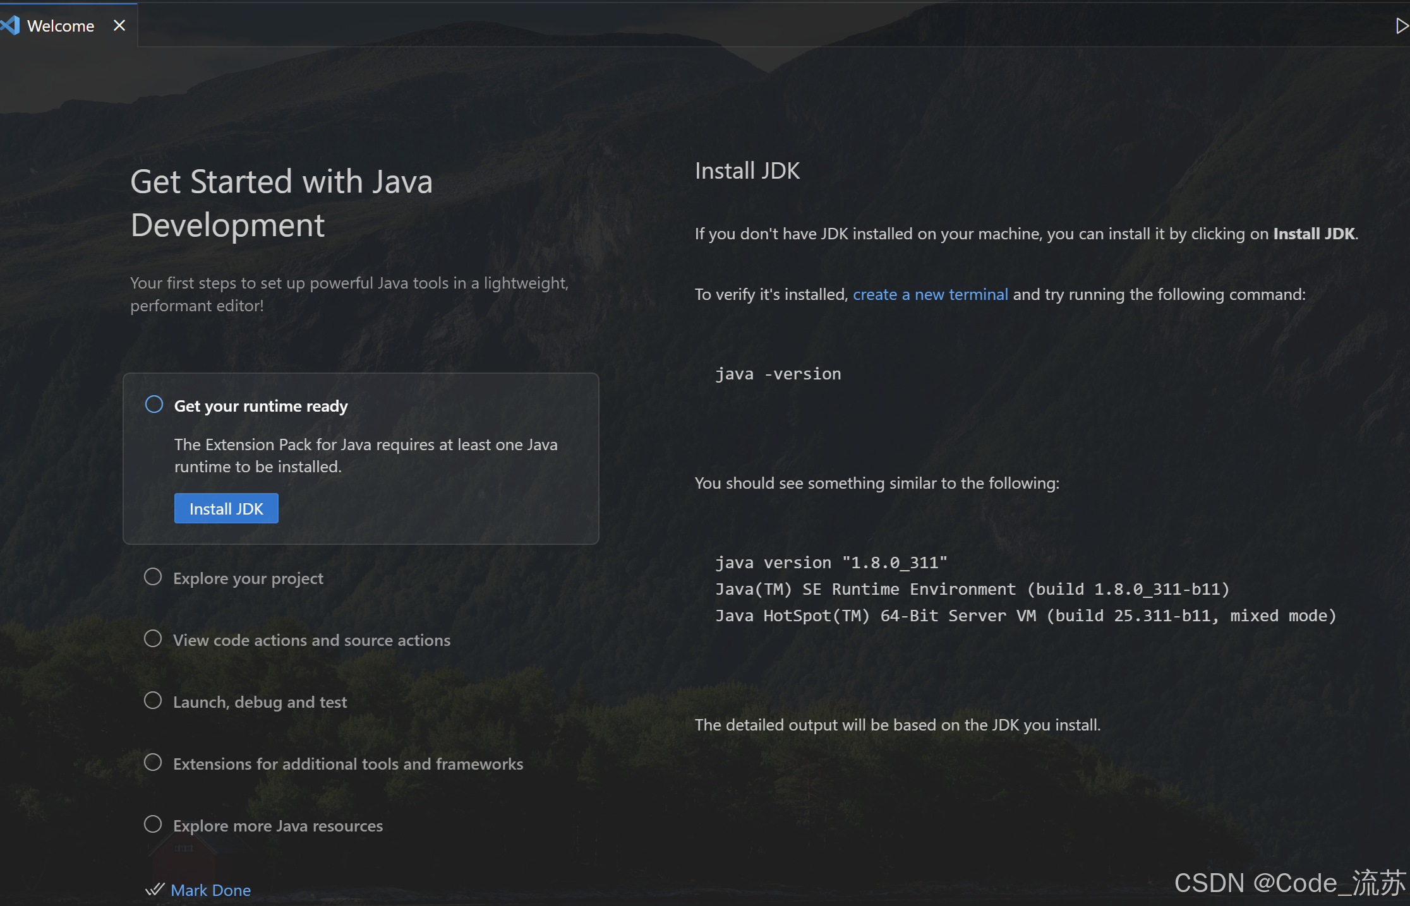Image resolution: width=1410 pixels, height=906 pixels.
Task: Toggle the View code actions step circle
Action: (153, 638)
